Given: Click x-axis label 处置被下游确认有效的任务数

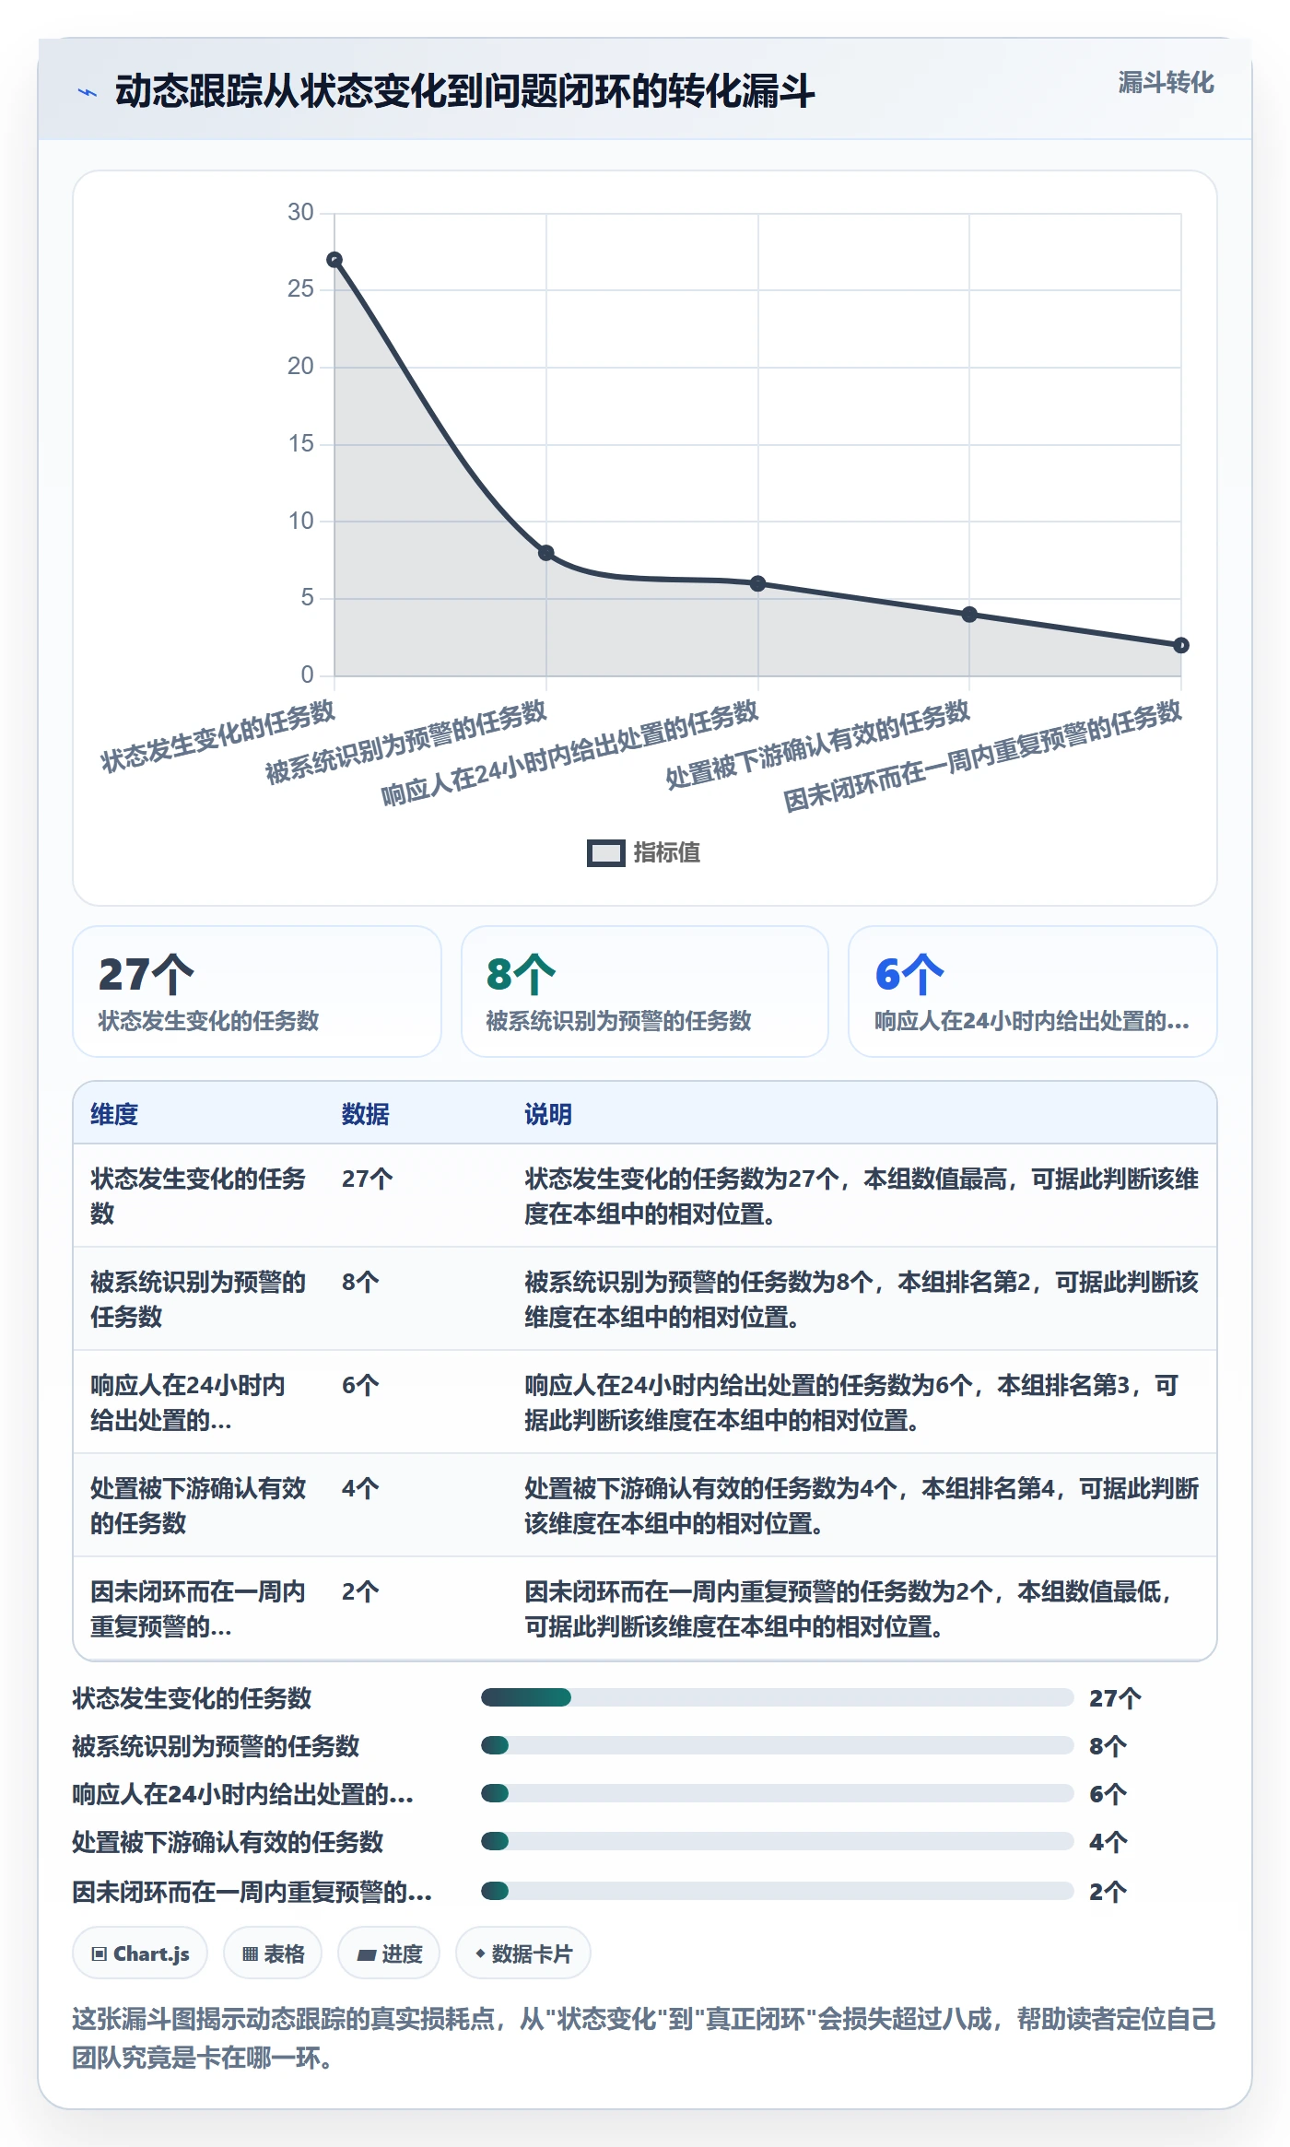Looking at the screenshot, I should coord(818,745).
